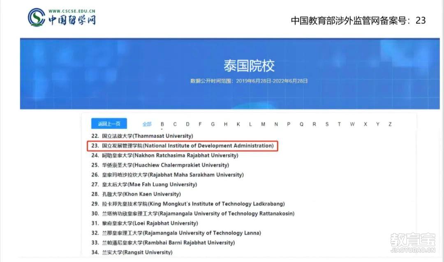444x262 pixels.
Task: Filter universities by letter L
Action: pyautogui.click(x=251, y=124)
